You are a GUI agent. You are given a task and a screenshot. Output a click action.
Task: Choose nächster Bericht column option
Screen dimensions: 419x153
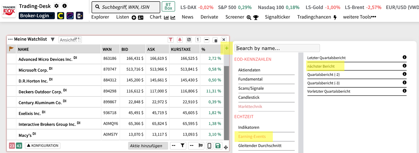[321, 66]
